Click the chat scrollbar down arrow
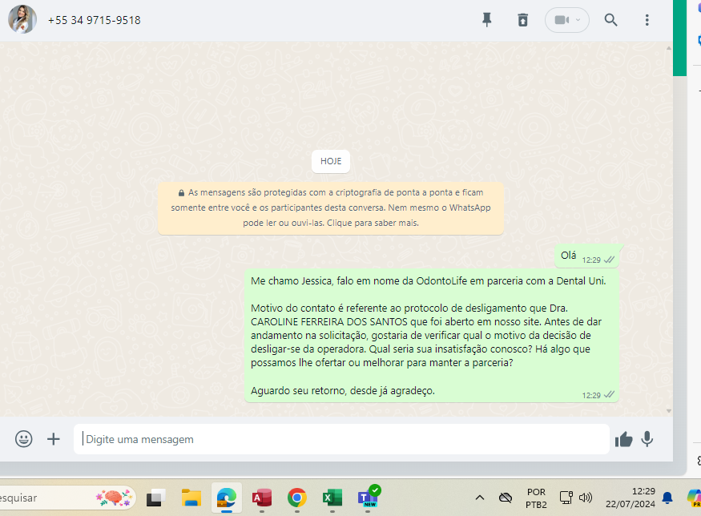This screenshot has width=701, height=516. pos(669,411)
